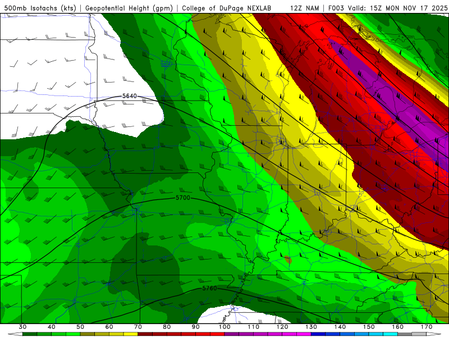Click the 120 value on the color scale

pyautogui.click(x=282, y=327)
